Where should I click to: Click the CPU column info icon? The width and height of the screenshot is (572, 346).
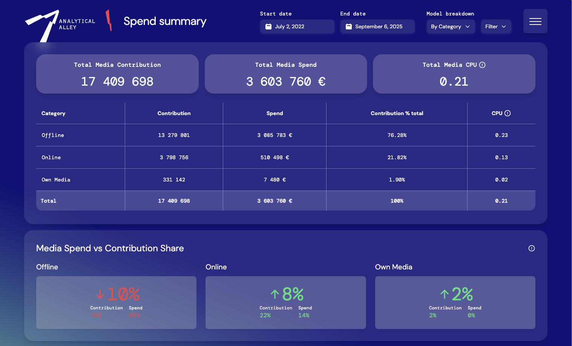pyautogui.click(x=508, y=113)
